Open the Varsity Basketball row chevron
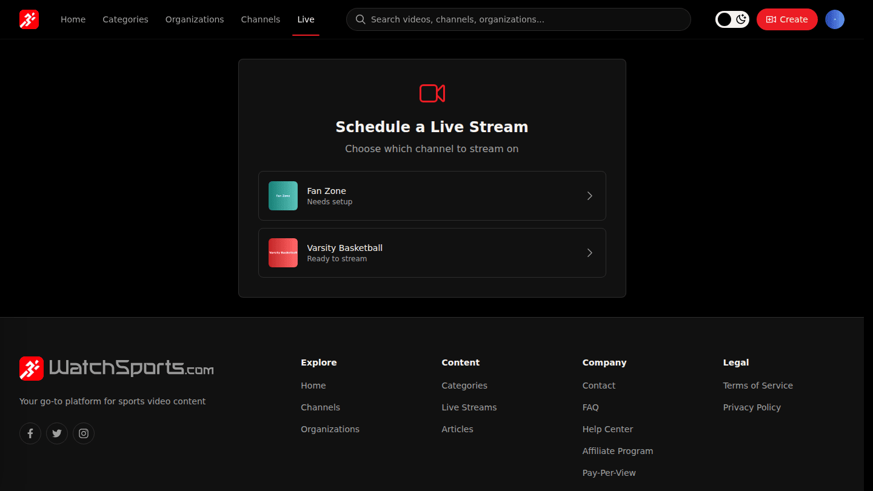Viewport: 873px width, 491px height. coord(590,253)
